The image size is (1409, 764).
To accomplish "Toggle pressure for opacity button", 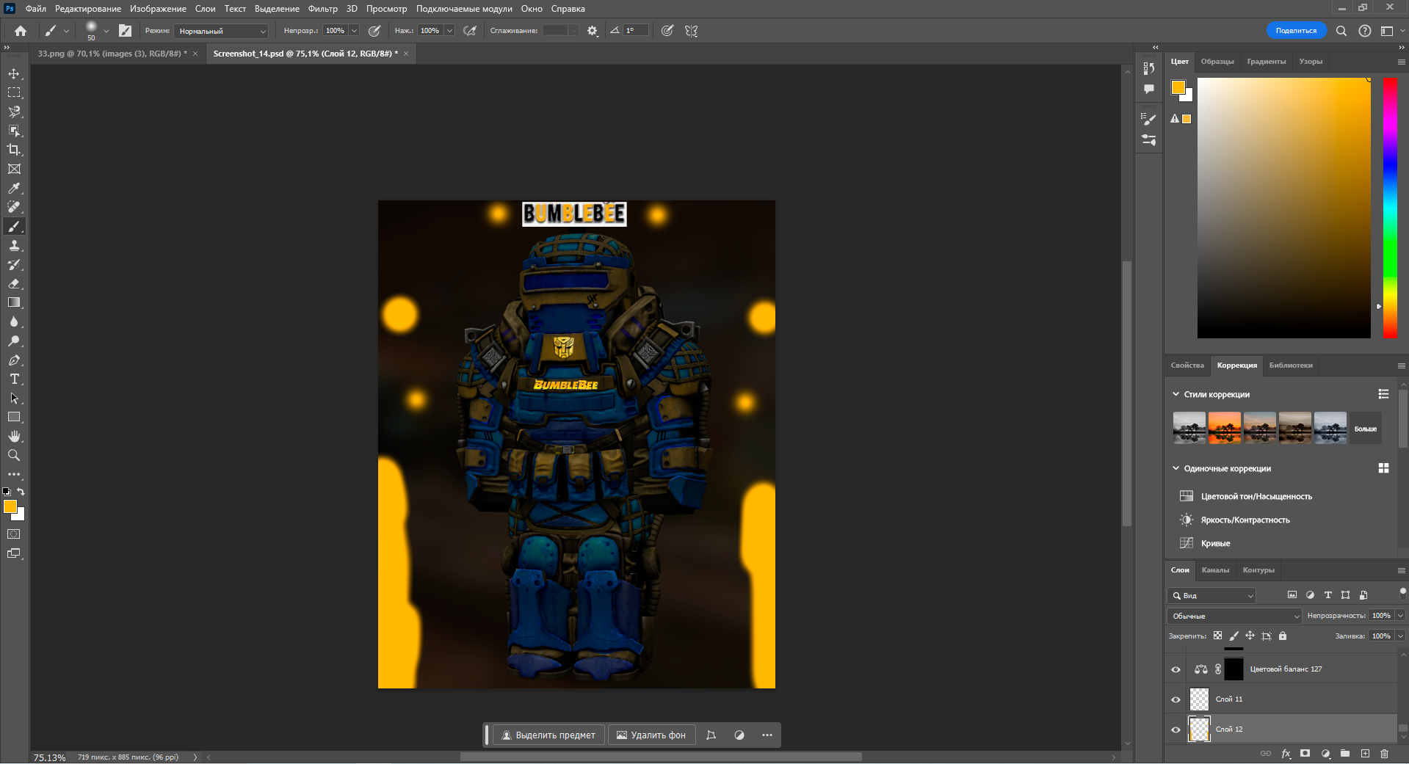I will [x=374, y=31].
